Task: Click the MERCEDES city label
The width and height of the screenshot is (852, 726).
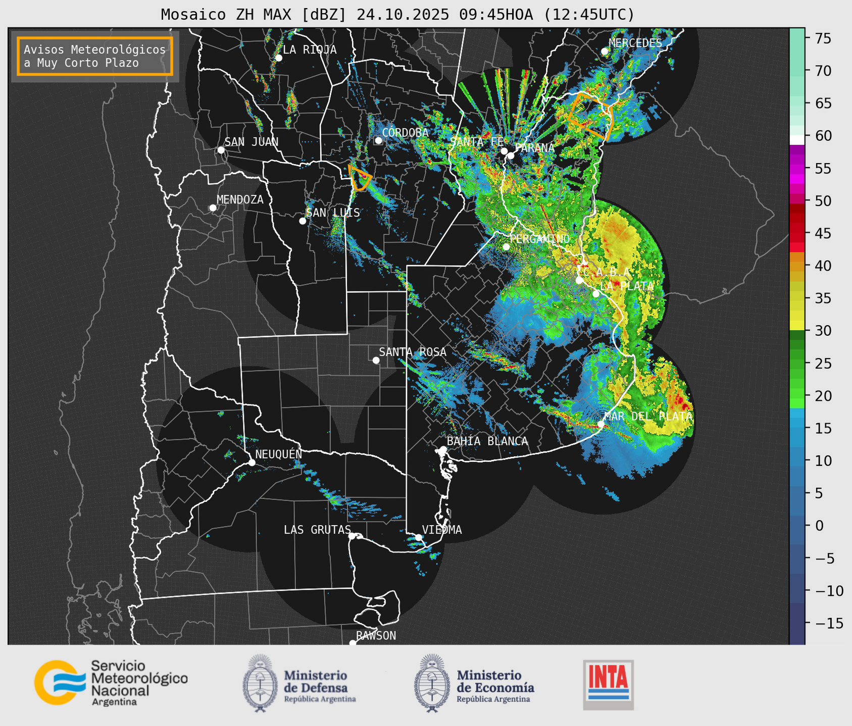Action: coord(635,43)
